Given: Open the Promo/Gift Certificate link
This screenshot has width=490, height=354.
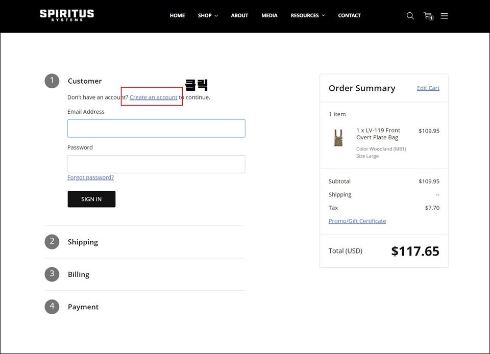Looking at the screenshot, I should tap(357, 221).
